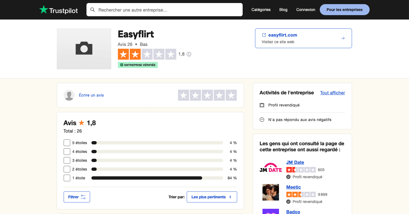
Task: Click the search magnifier icon
Action: 93,10
